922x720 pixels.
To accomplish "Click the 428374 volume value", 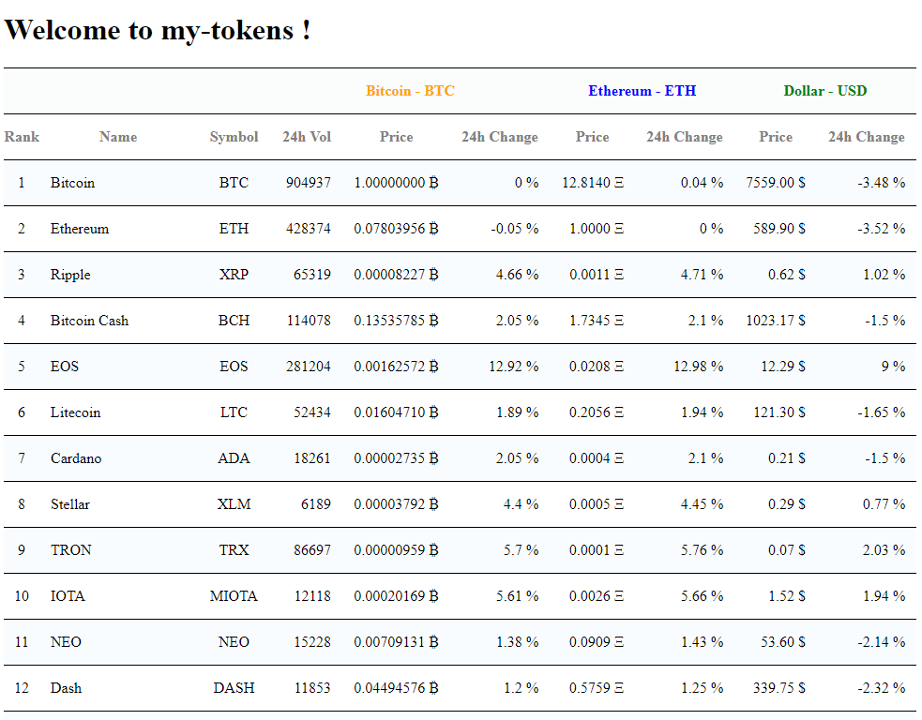I will pyautogui.click(x=309, y=229).
